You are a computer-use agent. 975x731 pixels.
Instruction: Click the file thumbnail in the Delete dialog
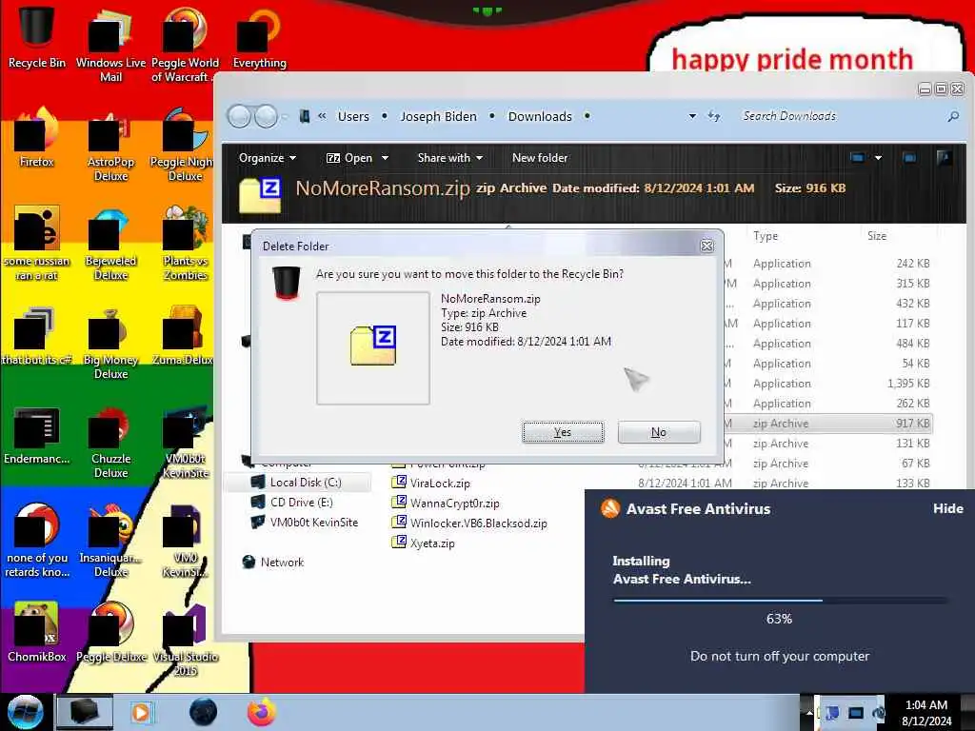click(x=372, y=347)
